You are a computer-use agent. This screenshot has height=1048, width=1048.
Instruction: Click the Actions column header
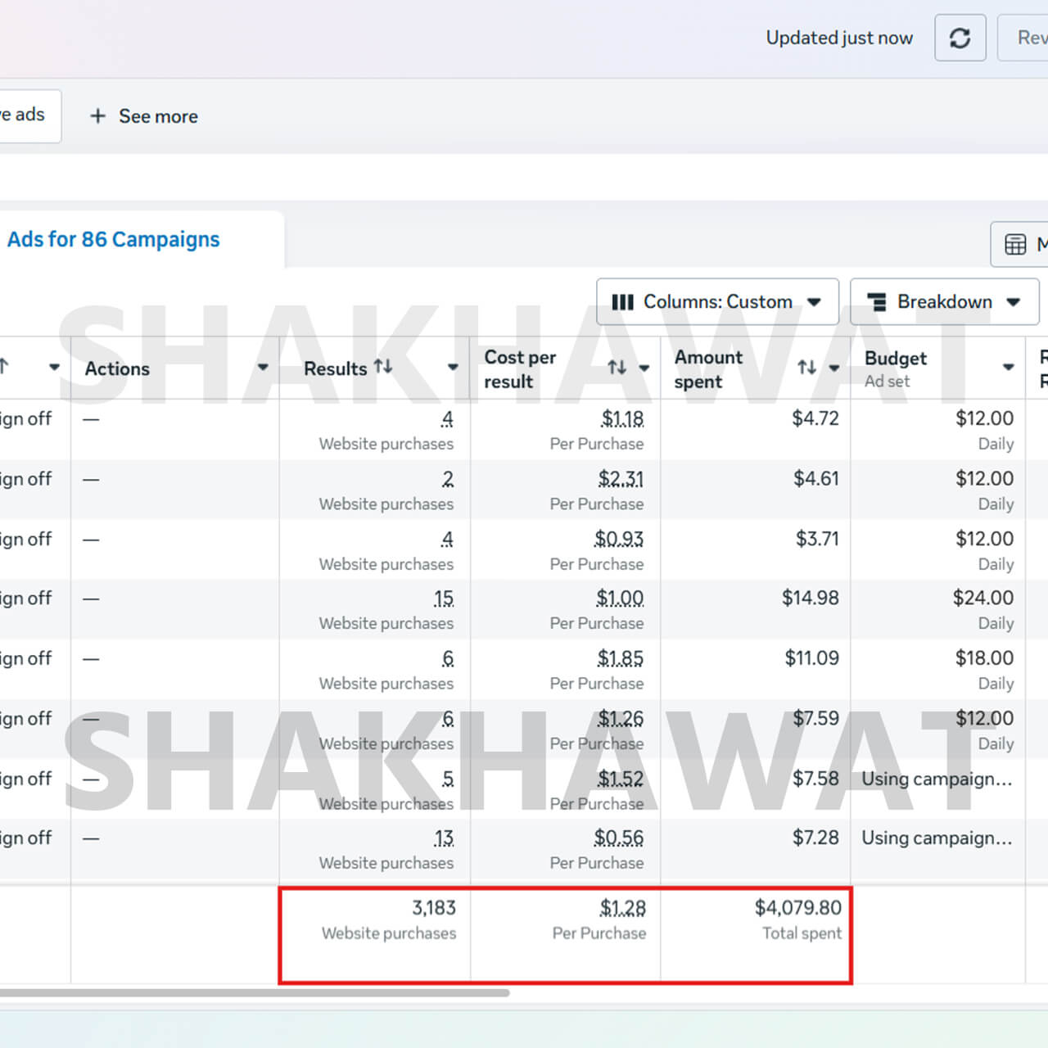[x=117, y=368]
